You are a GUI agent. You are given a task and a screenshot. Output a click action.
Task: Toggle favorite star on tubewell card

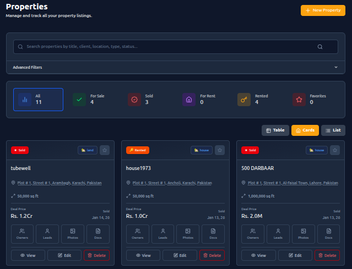(105, 150)
